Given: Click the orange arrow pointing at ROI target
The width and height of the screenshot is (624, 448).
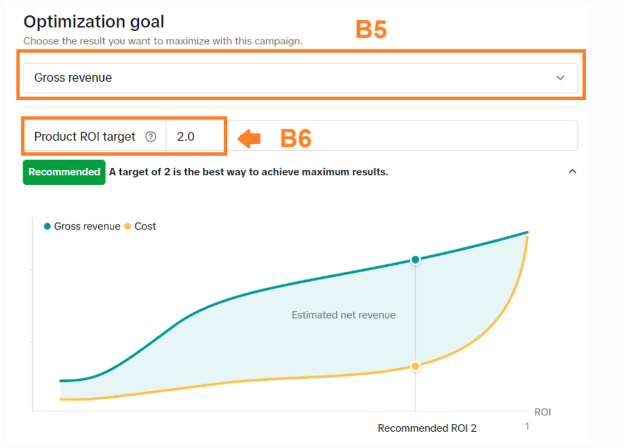Looking at the screenshot, I should [249, 139].
